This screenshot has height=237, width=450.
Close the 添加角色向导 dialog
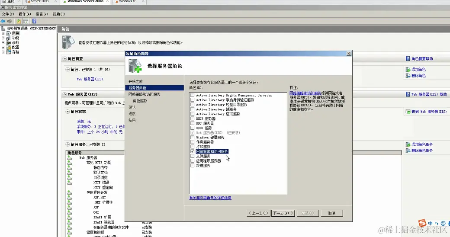(x=349, y=54)
